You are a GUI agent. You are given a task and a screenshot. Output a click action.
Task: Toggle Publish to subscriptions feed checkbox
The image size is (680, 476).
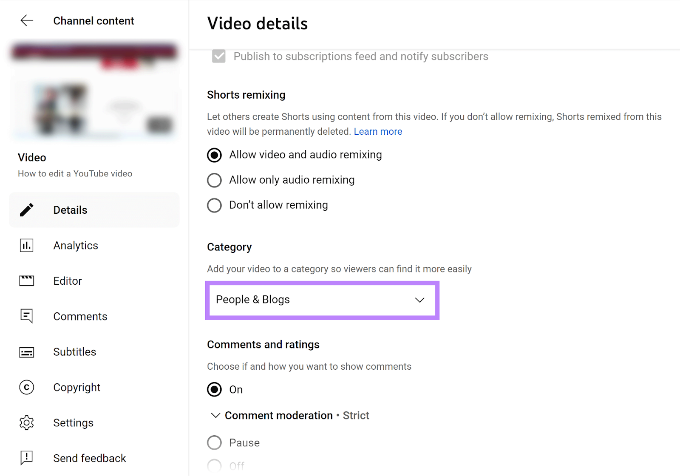(x=219, y=56)
